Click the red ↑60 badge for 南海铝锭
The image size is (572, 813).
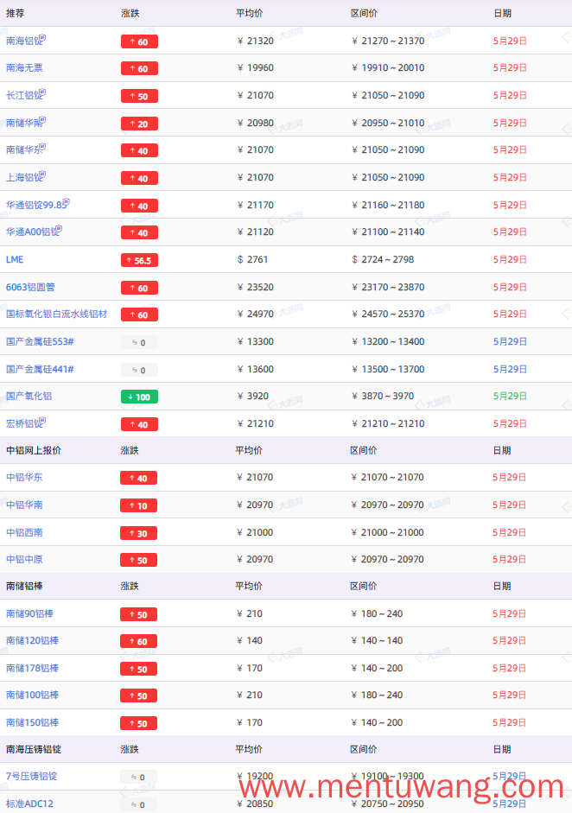139,41
